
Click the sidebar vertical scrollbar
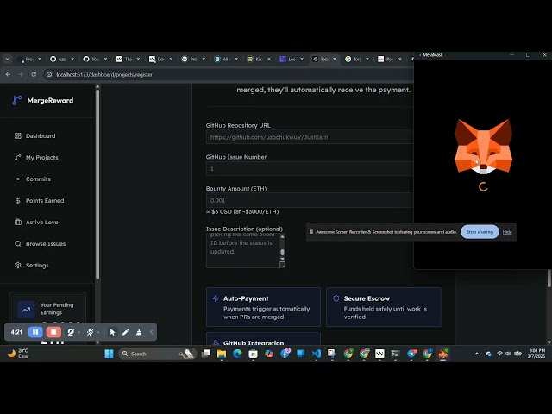(97, 183)
